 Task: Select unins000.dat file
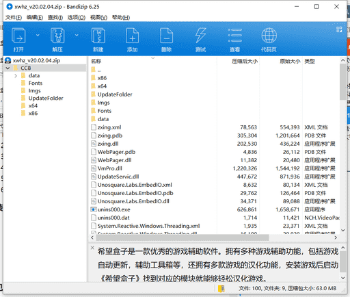point(113,218)
